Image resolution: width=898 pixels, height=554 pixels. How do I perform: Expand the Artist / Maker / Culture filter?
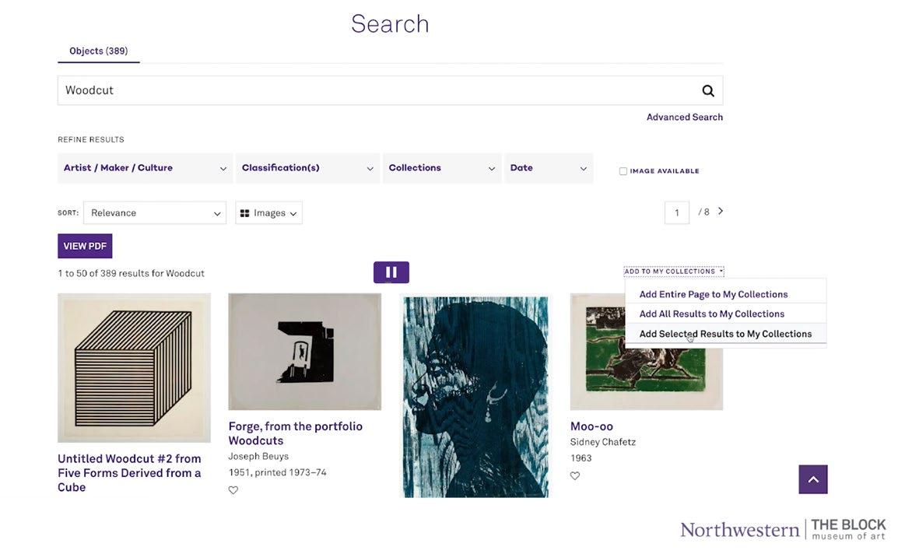coord(145,168)
